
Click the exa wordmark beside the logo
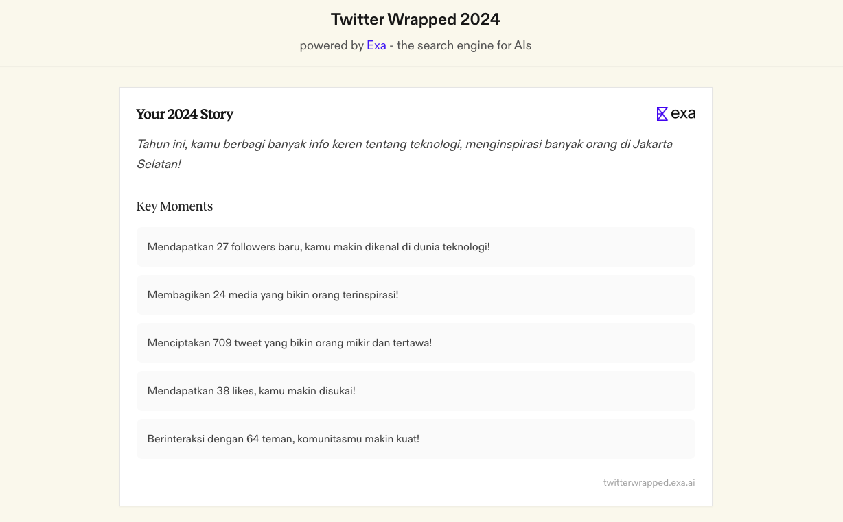point(683,114)
